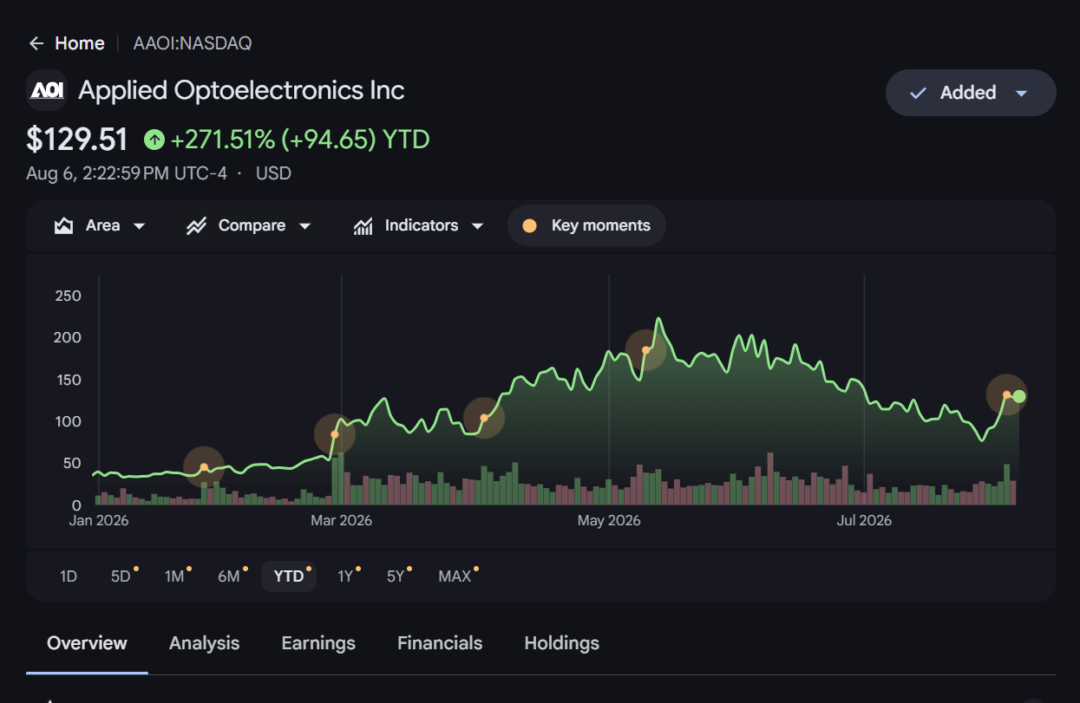Open the Financials tab
Viewport: 1080px width, 703px height.
click(x=440, y=643)
